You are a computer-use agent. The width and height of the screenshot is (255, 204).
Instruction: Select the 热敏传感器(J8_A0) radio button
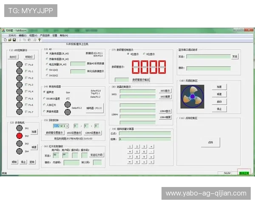click(46, 59)
